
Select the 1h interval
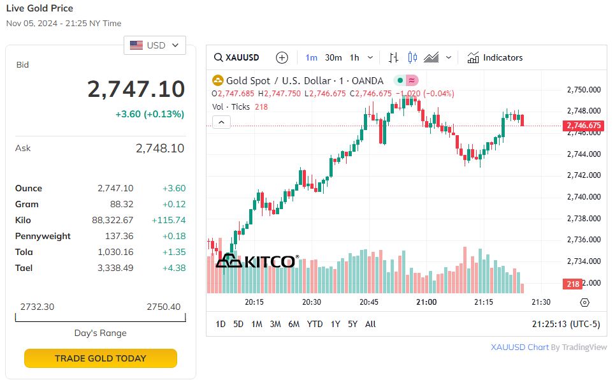(x=354, y=57)
